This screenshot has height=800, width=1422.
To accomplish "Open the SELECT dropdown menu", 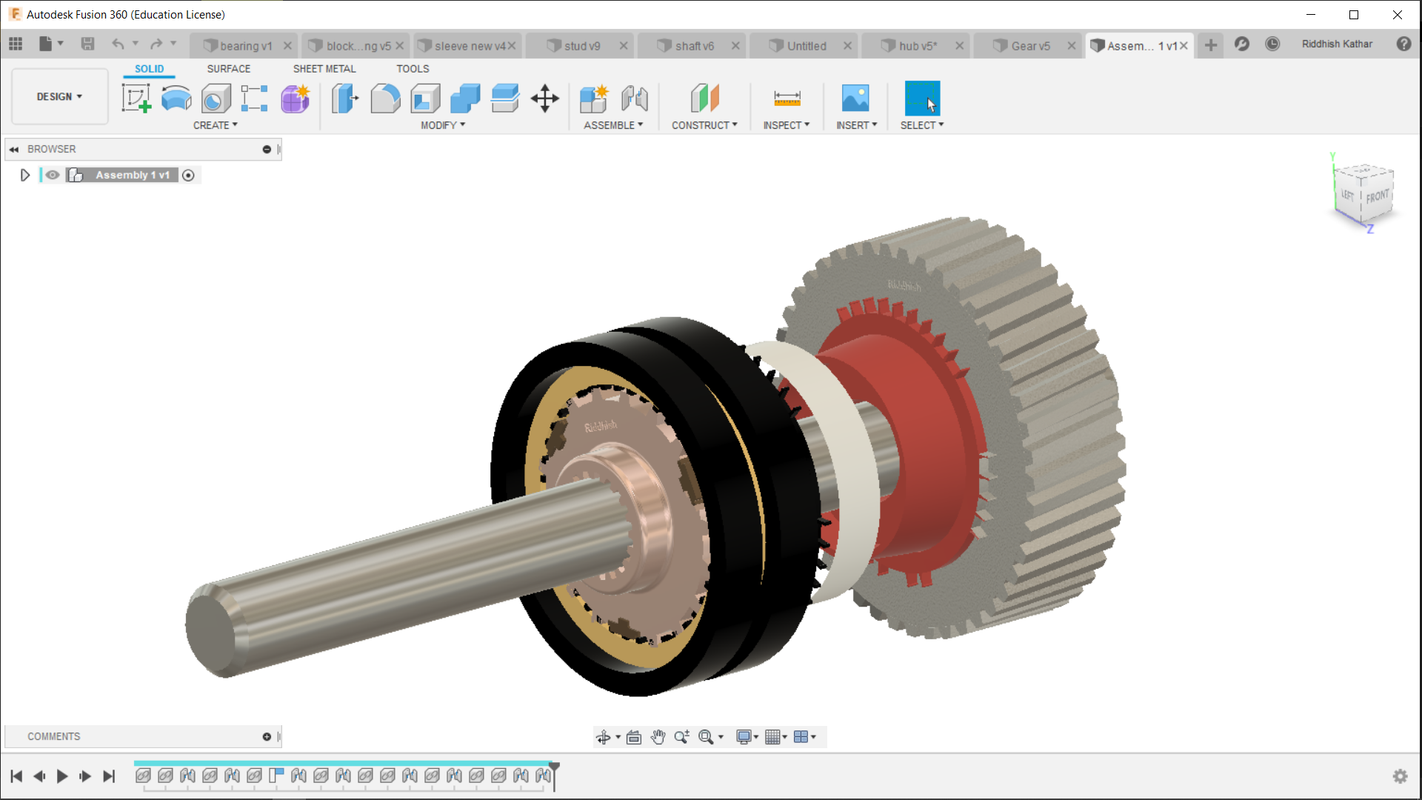I will pos(922,125).
